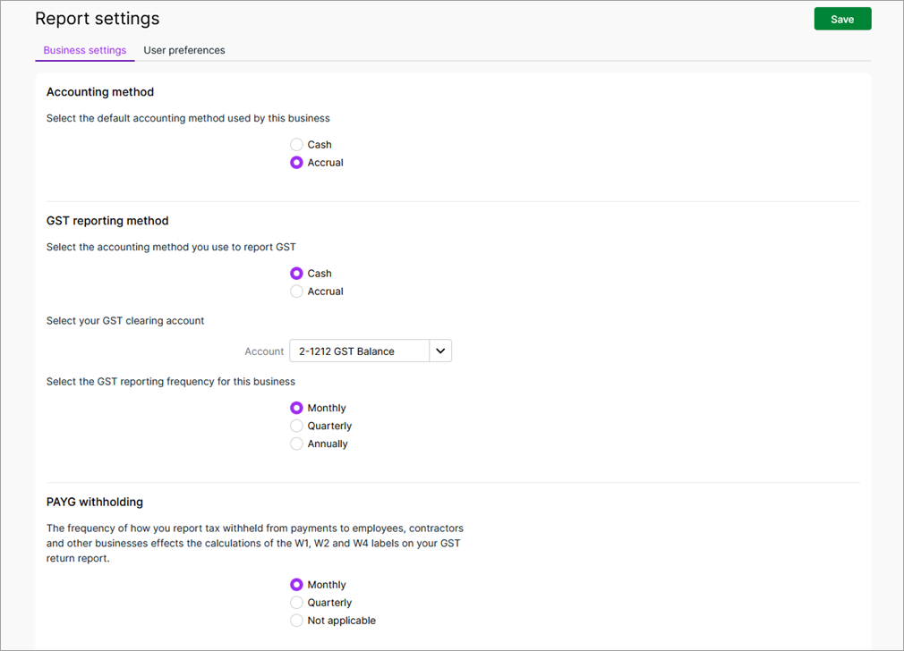This screenshot has width=904, height=651.
Task: Click the GST reporting method section heading
Action: 107,221
